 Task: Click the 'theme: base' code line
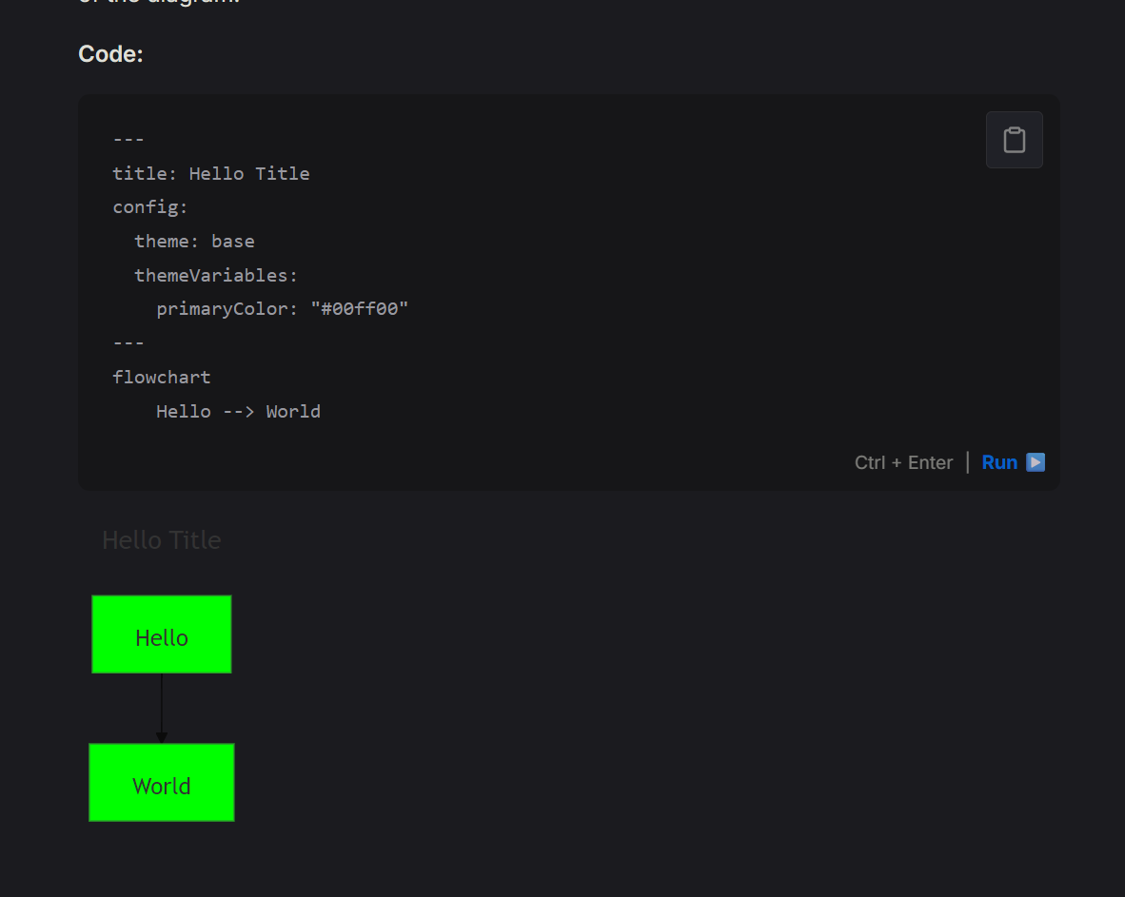click(x=194, y=241)
